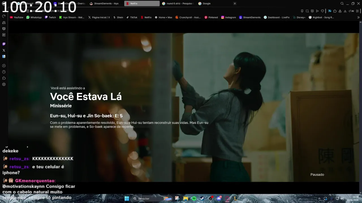The image size is (362, 203).
Task: Open the sidebar GX Cleaner icon
Action: point(4,22)
